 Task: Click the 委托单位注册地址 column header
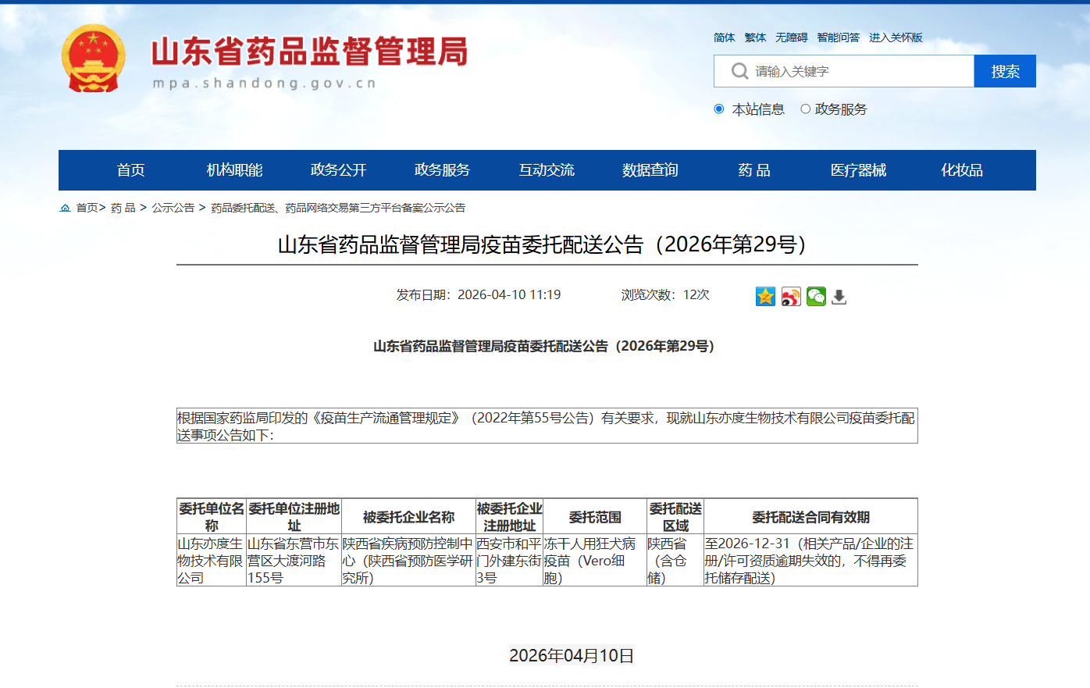click(294, 517)
